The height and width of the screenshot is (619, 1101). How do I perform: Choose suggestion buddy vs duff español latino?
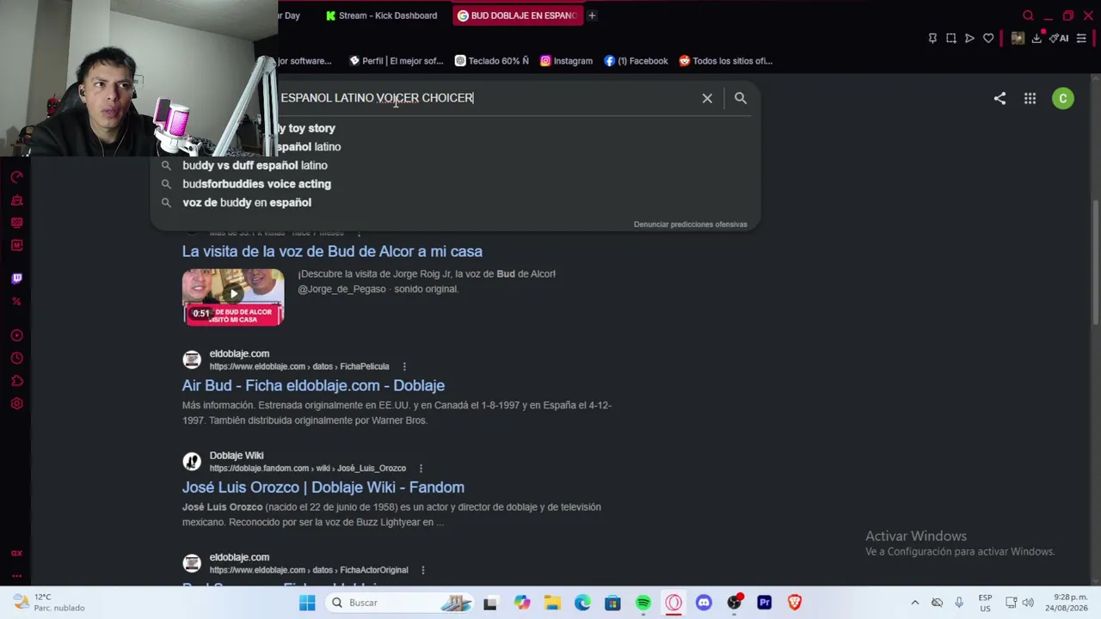point(456,165)
